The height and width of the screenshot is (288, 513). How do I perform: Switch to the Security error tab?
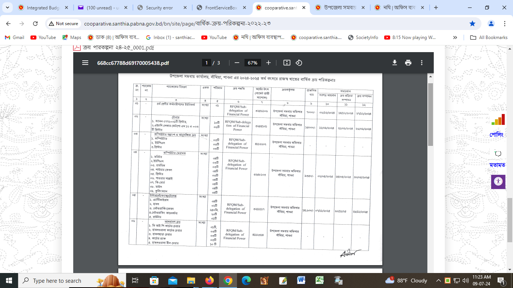[x=159, y=7]
